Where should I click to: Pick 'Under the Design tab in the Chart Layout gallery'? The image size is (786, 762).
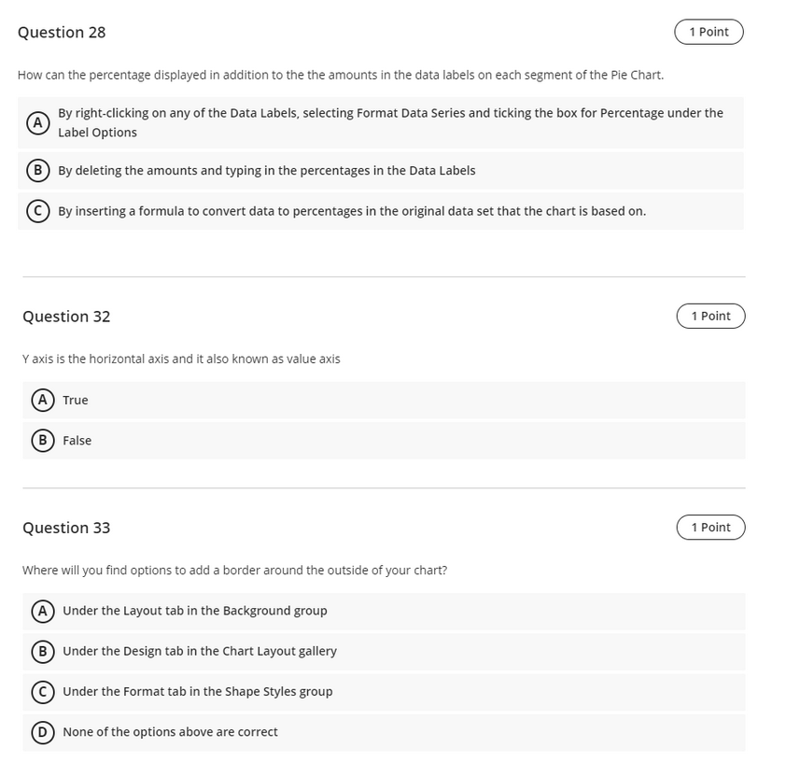[x=200, y=651]
